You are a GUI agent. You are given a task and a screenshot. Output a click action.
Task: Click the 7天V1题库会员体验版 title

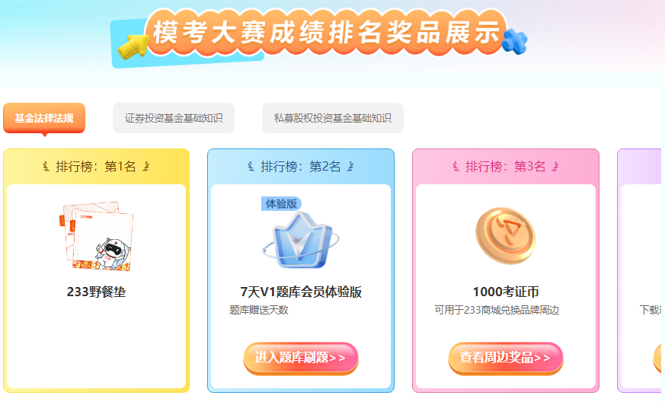click(x=301, y=292)
